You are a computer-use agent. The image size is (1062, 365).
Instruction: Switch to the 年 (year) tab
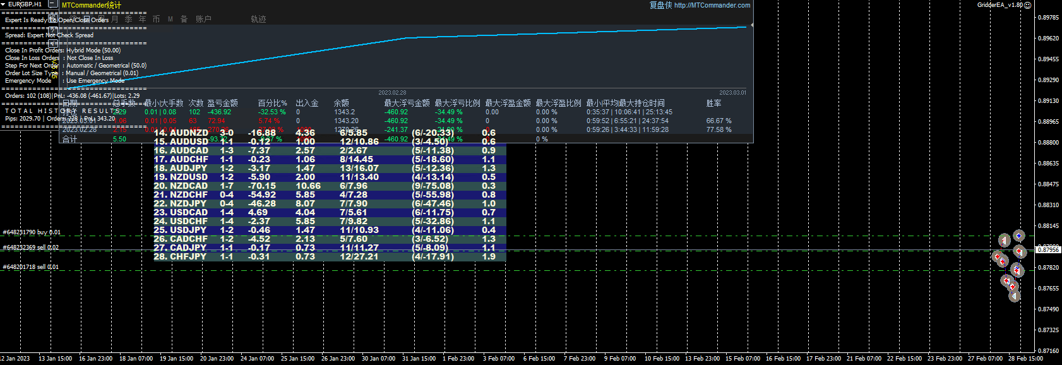pyautogui.click(x=143, y=20)
